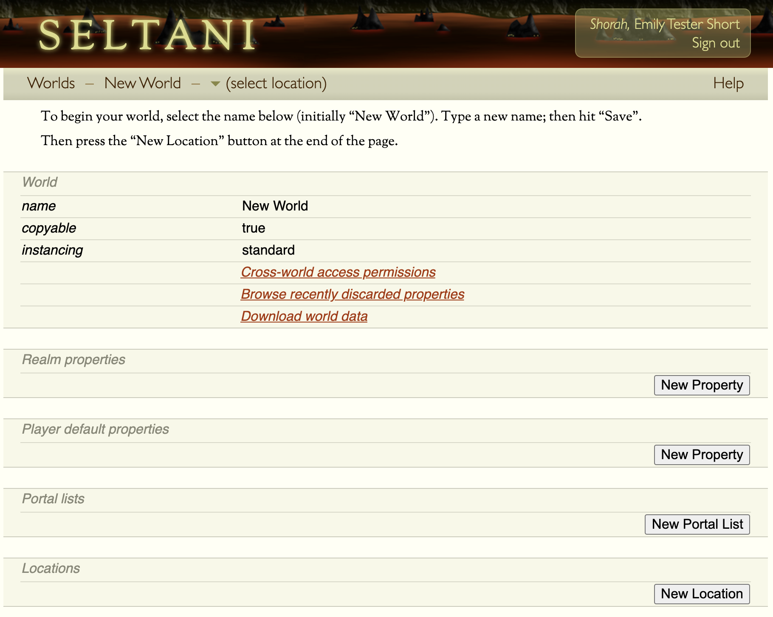
Task: Add New Property under Realm properties
Action: coord(702,385)
